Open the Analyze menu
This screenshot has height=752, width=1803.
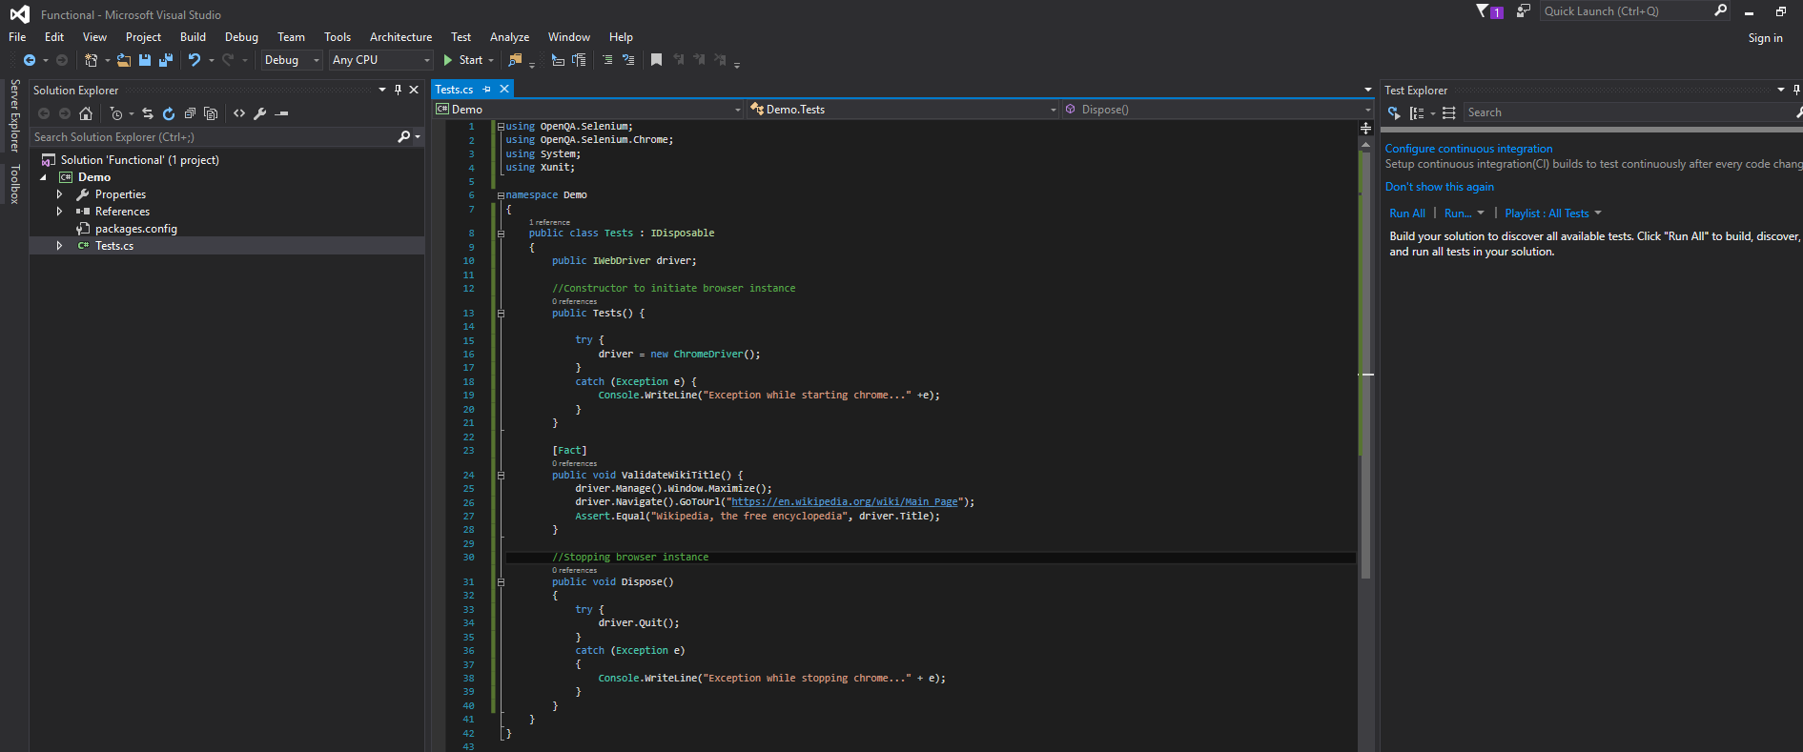tap(509, 37)
